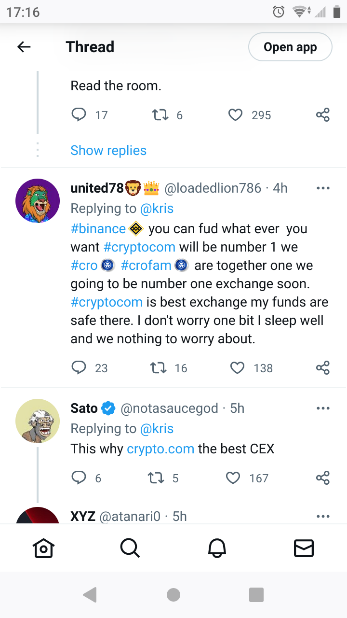Retweet the 'Read the room.' tweet
This screenshot has width=347, height=618.
(x=160, y=115)
